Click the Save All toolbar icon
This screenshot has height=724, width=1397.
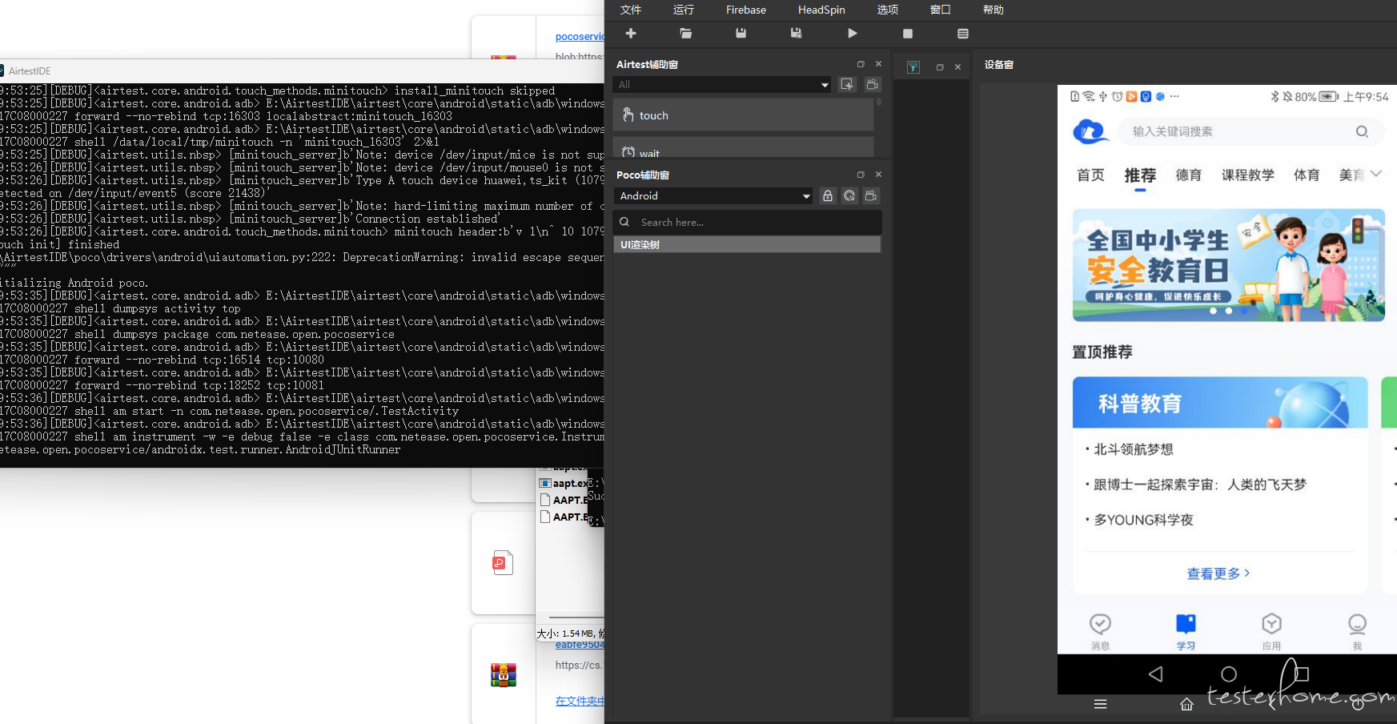[x=796, y=33]
